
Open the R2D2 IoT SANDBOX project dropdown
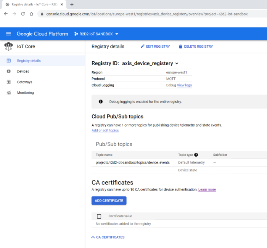pyautogui.click(x=96, y=34)
